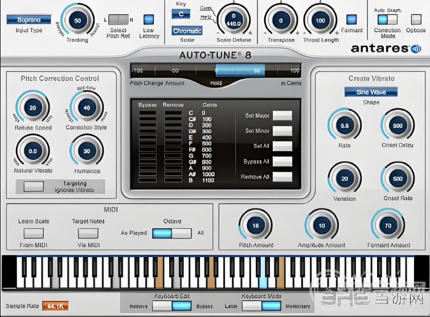Viewport: 430px width, 317px height.
Task: Open the Options settings icon
Action: coord(416,20)
